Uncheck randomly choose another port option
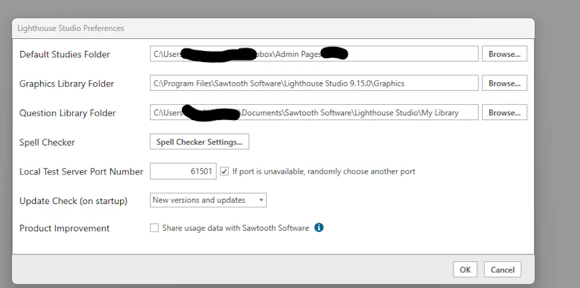This screenshot has width=580, height=288. click(224, 171)
